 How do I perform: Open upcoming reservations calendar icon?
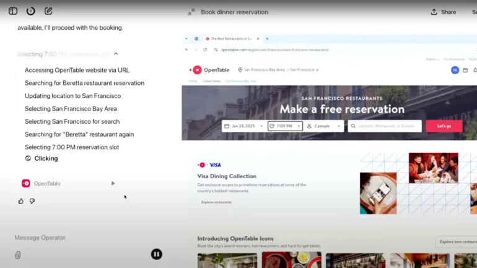[465, 70]
